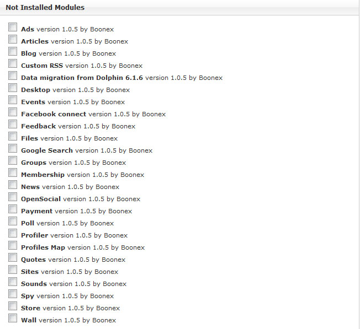Enable the Blog module checkbox

coord(13,51)
